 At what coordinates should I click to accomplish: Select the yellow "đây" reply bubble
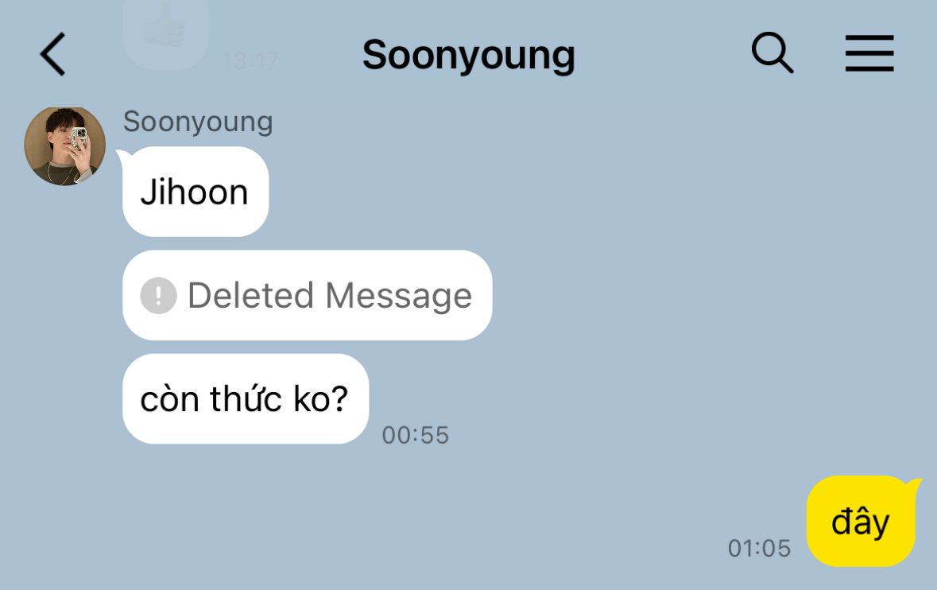pos(861,522)
